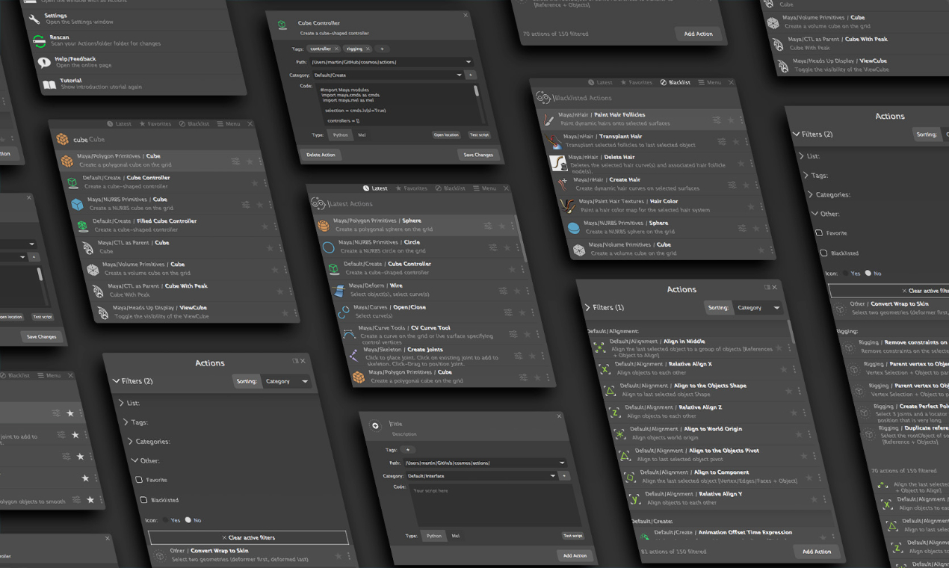The height and width of the screenshot is (568, 949).
Task: Click the Create Joints skeleton icon
Action: 354,356
